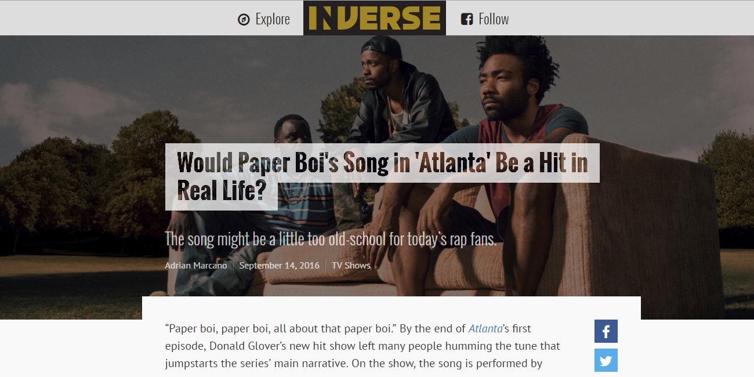Image resolution: width=754 pixels, height=377 pixels.
Task: Go home via the INVERSE logo
Action: 375,18
